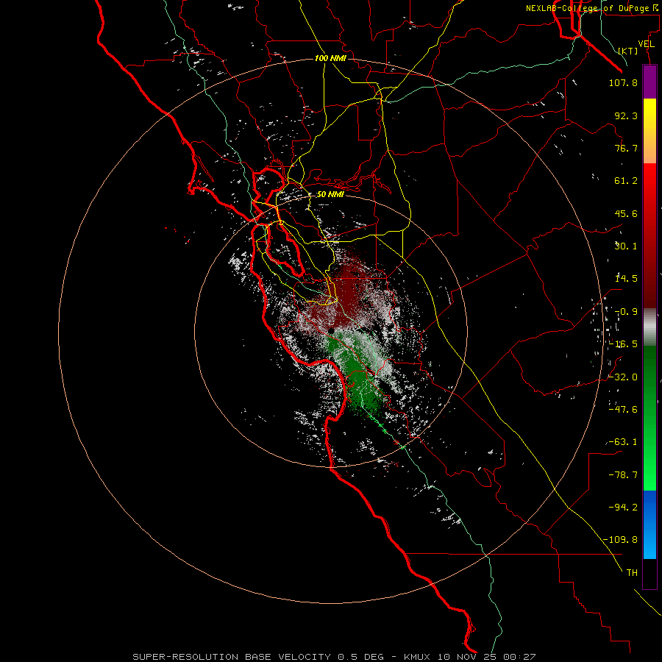Select the -47.6 legend value
The image size is (662, 662).
(x=623, y=410)
